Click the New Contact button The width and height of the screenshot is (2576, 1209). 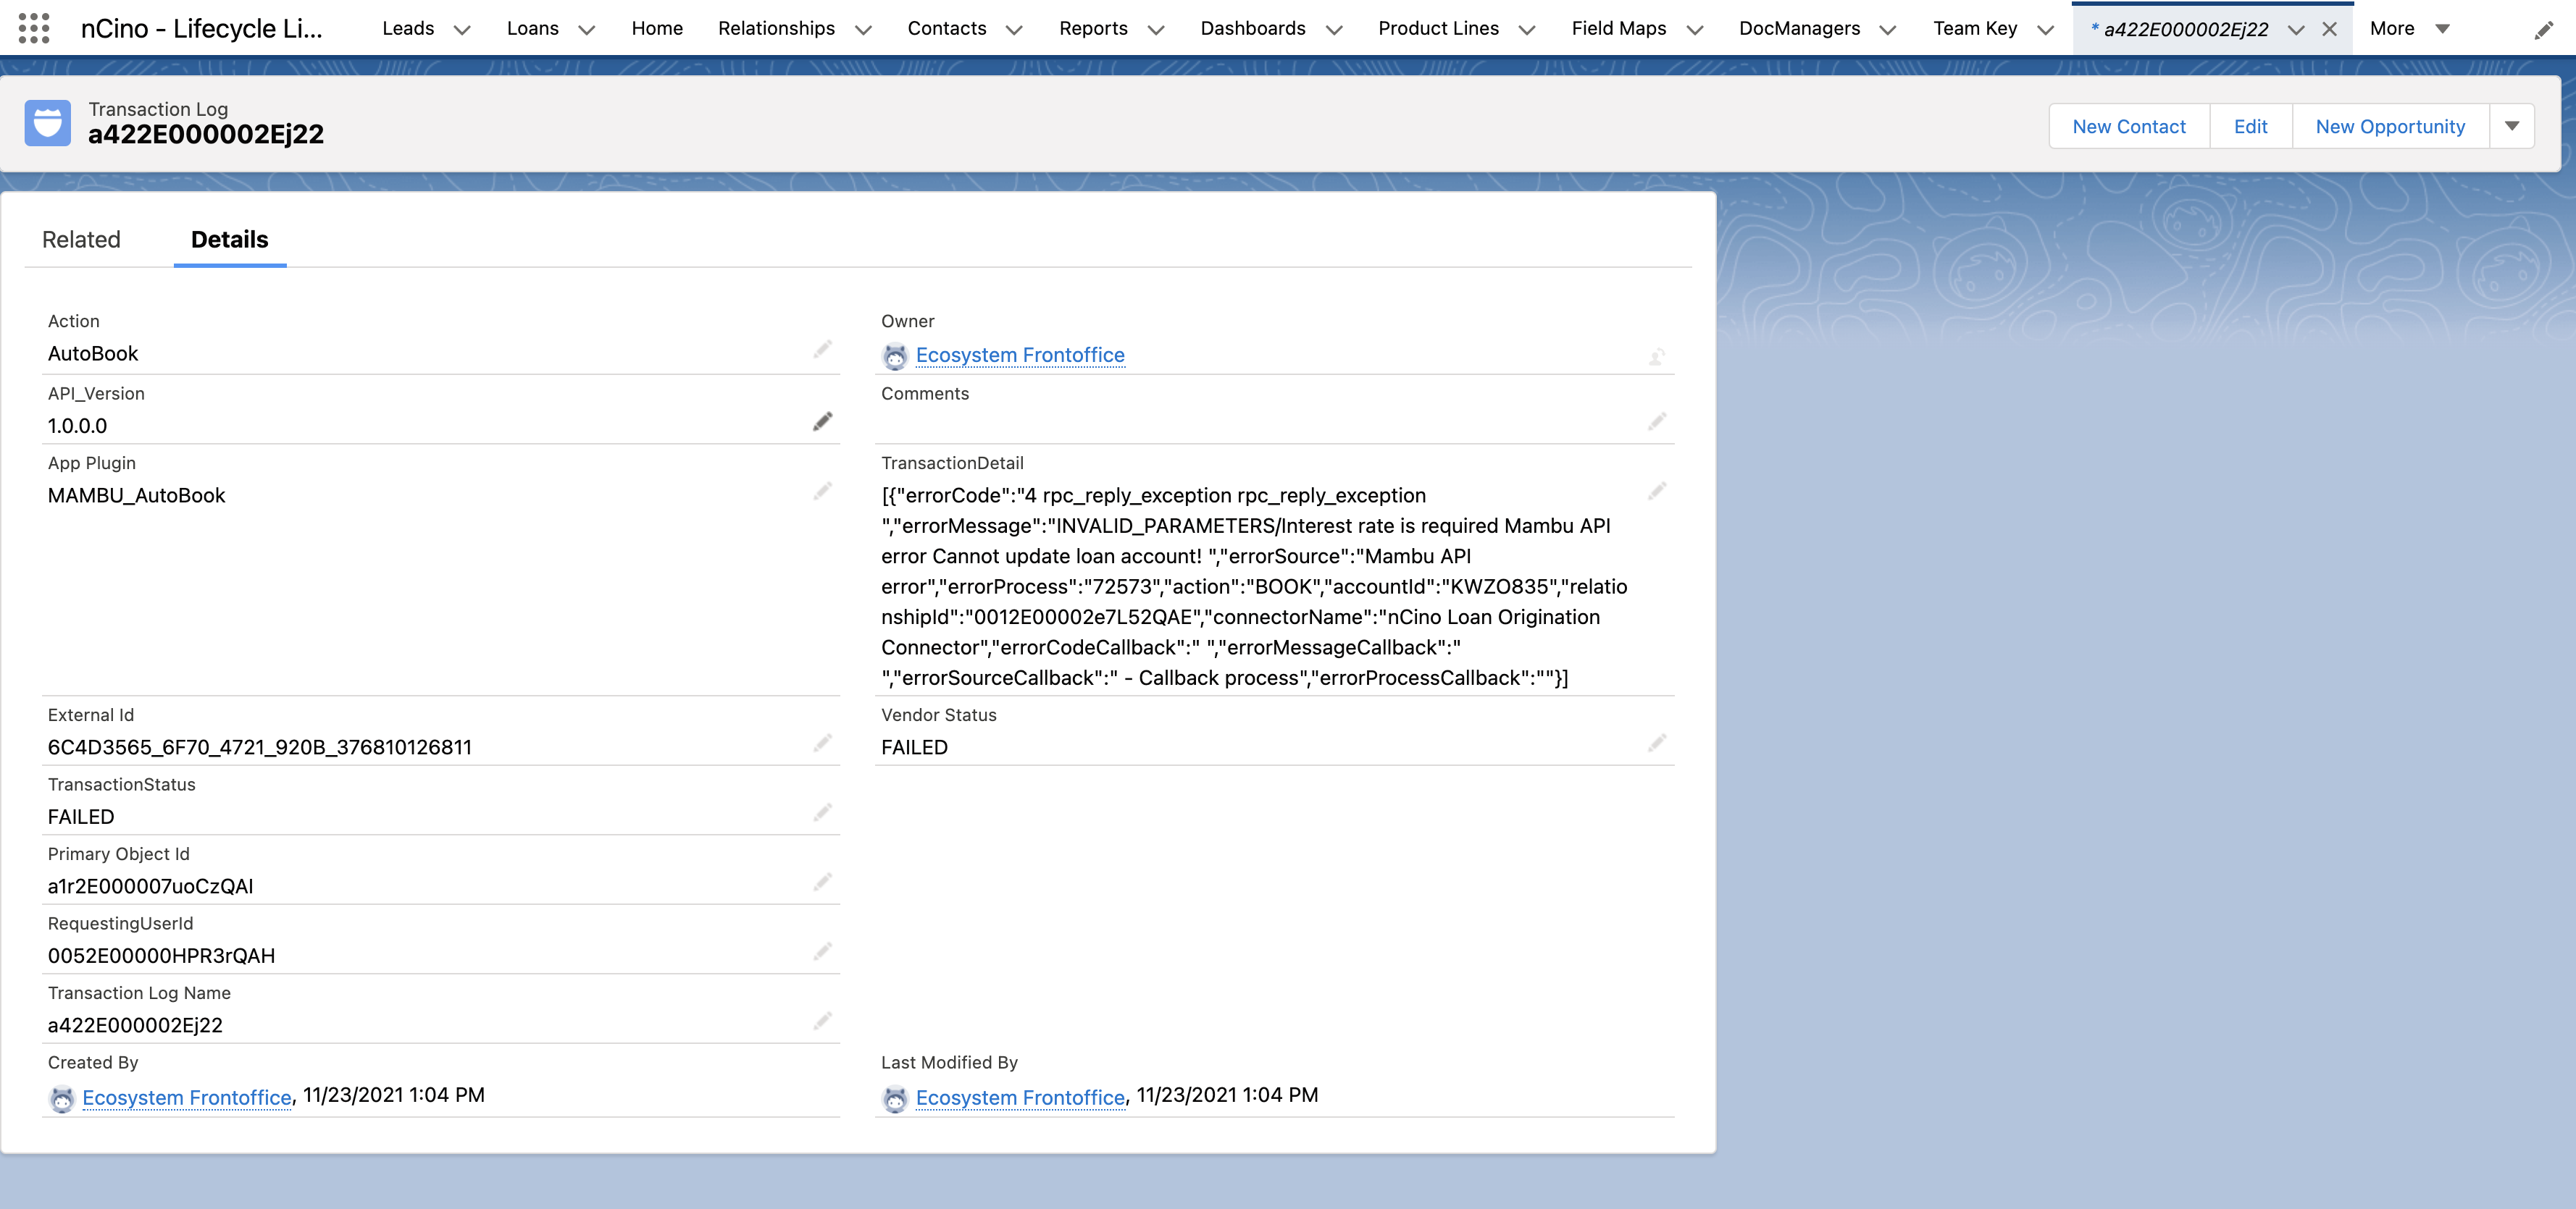2128,126
